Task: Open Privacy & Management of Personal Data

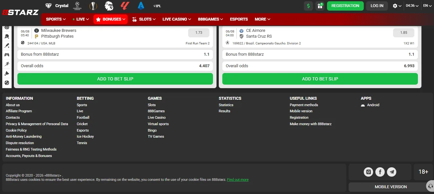Action: pyautogui.click(x=37, y=124)
